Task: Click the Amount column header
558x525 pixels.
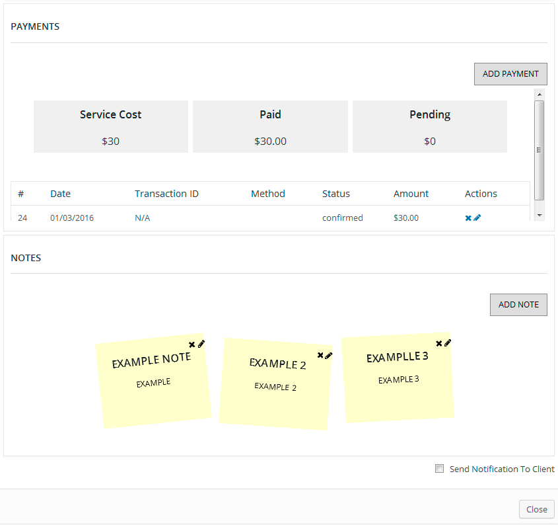Action: (x=411, y=194)
